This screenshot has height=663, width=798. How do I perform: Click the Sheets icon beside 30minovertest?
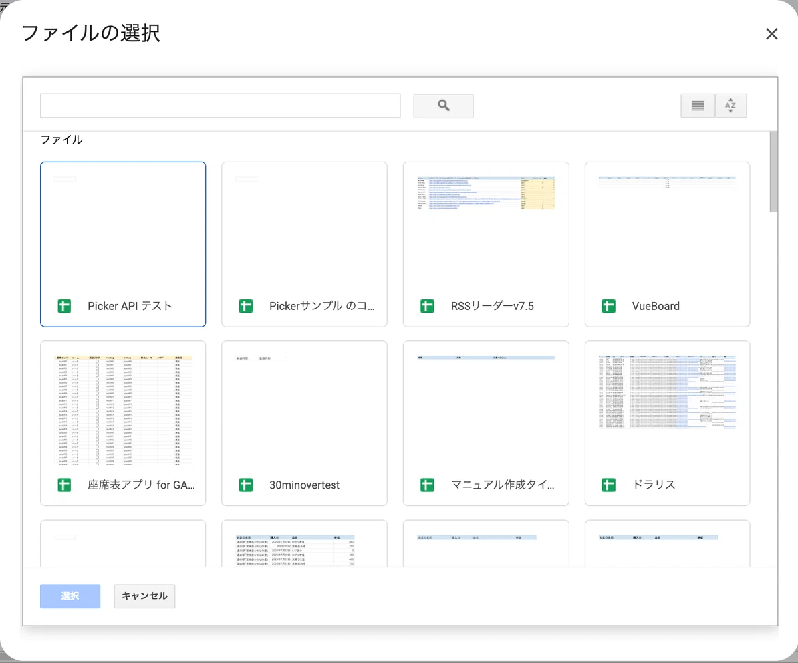tap(245, 485)
